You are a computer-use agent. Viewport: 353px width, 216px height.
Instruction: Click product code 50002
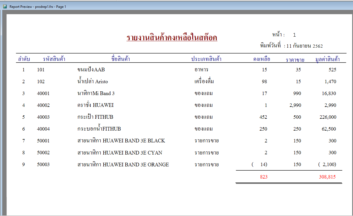[43, 153]
